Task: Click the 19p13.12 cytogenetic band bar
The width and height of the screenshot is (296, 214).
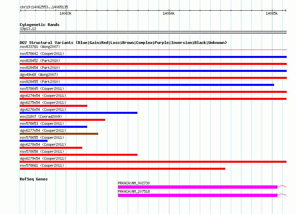Action: (x=153, y=32)
